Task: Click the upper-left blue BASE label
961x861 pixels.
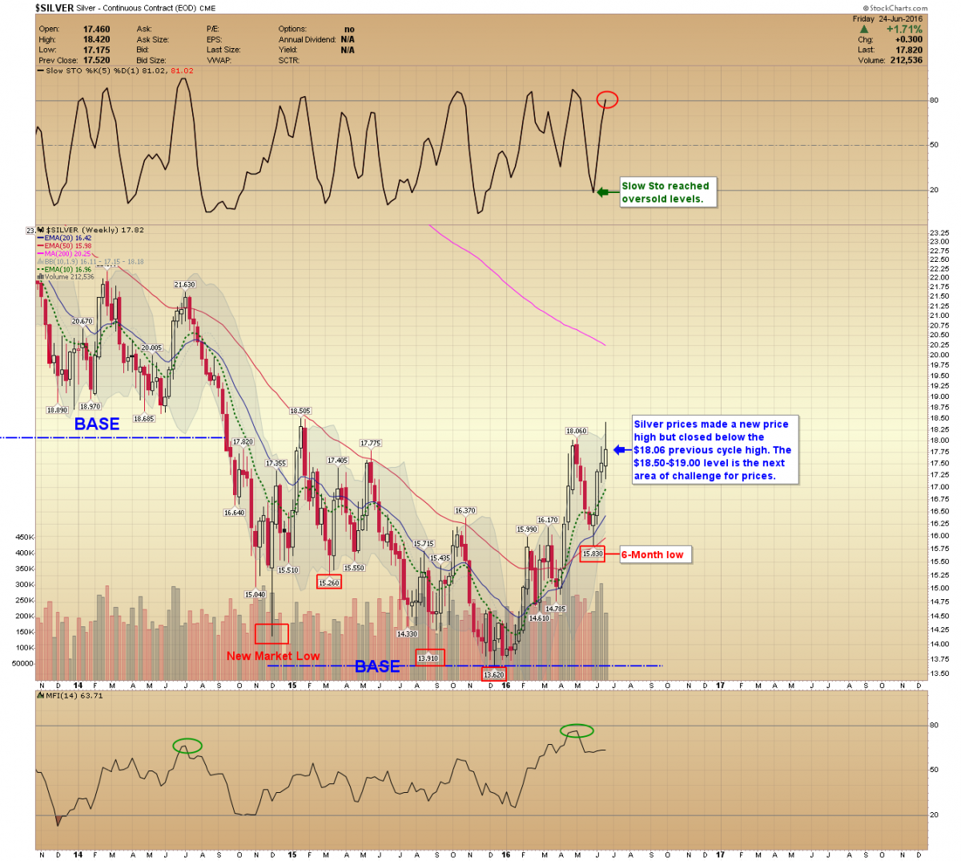Action: 97,424
